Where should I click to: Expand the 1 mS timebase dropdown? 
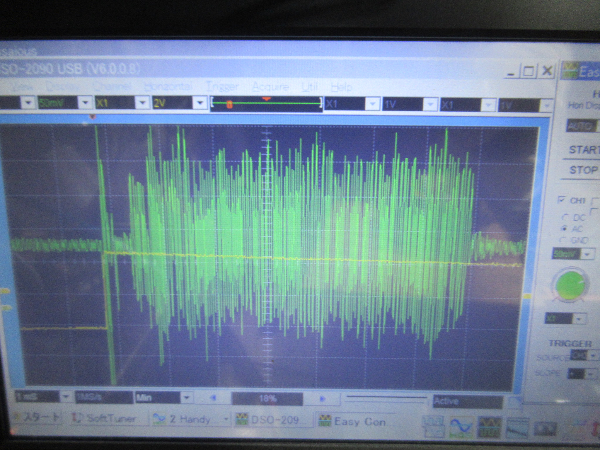[66, 397]
